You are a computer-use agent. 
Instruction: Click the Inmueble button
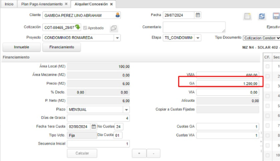click(x=21, y=47)
